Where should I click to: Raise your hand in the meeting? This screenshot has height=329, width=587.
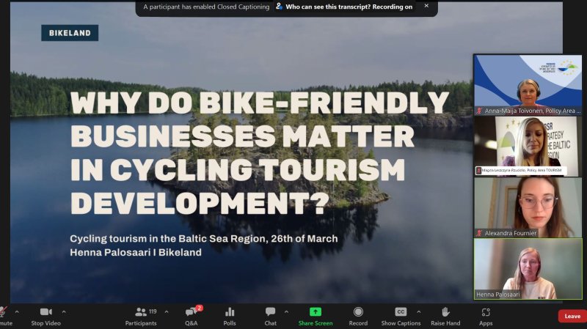click(x=445, y=315)
